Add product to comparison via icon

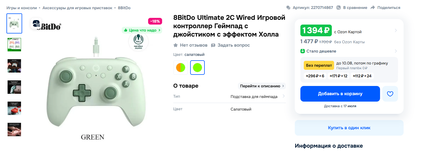click(x=339, y=8)
